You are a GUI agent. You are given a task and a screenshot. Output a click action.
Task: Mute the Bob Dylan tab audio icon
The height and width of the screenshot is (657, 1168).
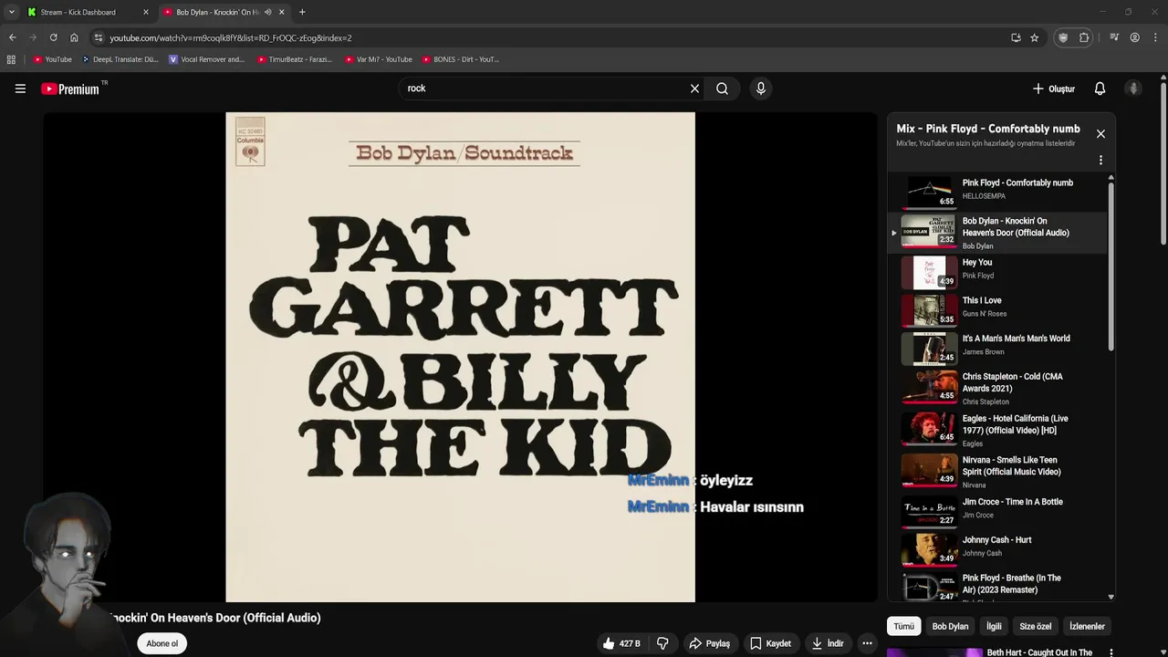(267, 12)
